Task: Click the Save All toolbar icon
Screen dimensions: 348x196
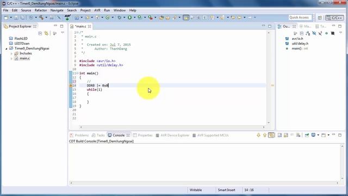Action: pos(22,17)
